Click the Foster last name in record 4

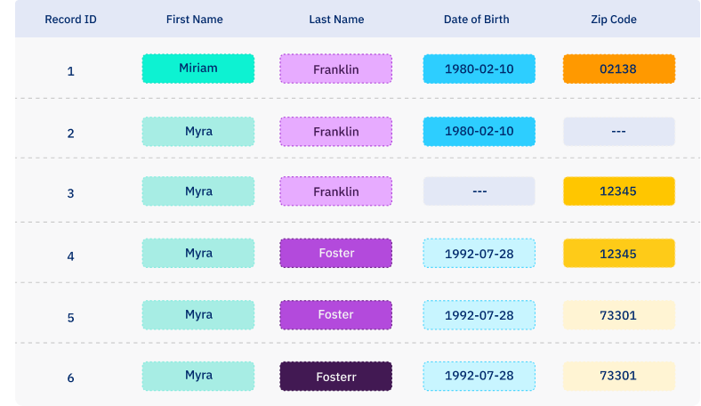335,254
